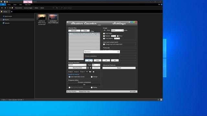207x116 pixels.
Task: Choose 2K resolution
Action: click(106, 60)
